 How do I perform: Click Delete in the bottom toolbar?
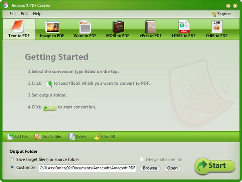click(x=77, y=136)
